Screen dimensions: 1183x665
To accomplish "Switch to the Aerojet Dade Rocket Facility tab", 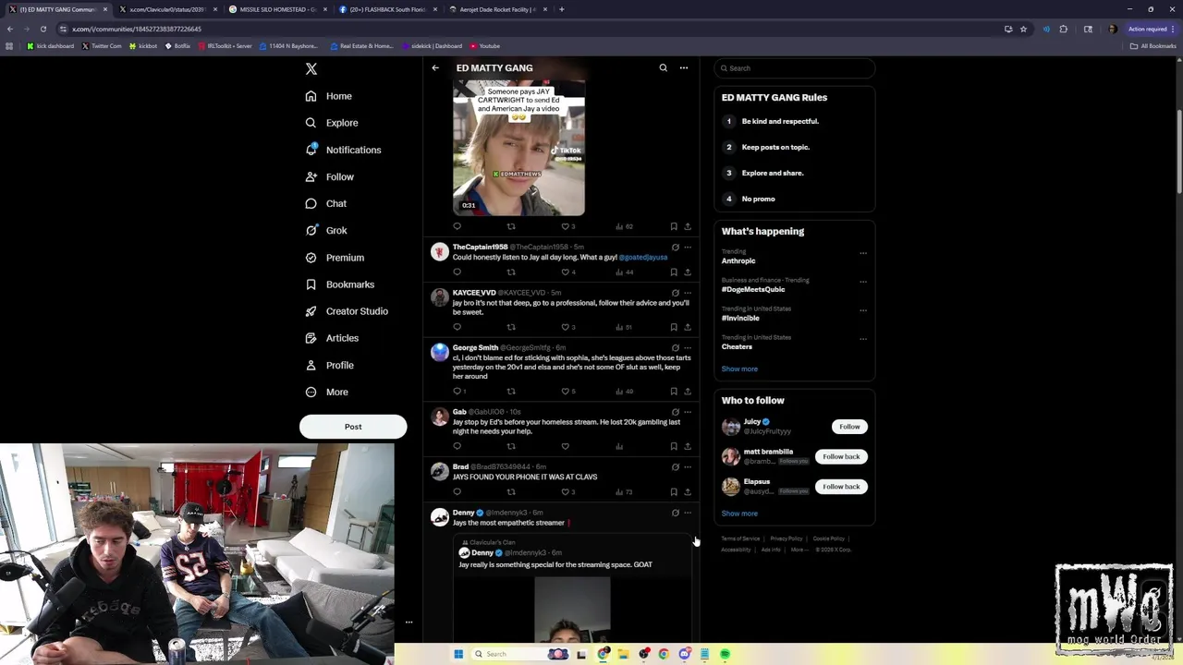I will pos(498,9).
